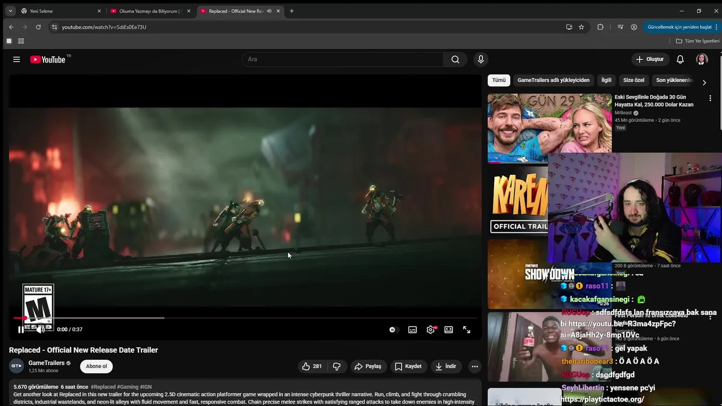Open the MrBeast video thumbnail
The image size is (722, 406).
pos(549,128)
